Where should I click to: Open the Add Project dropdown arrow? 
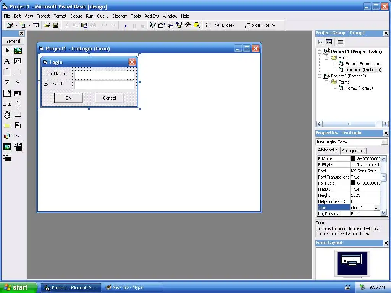[x=16, y=26]
